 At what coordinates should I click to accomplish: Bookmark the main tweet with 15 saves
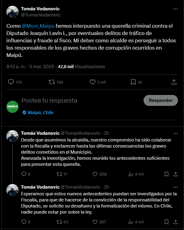(133, 82)
